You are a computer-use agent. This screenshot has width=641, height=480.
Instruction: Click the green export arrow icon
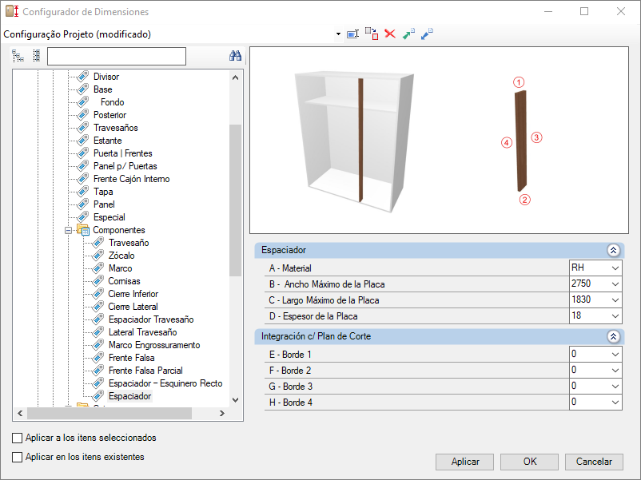408,34
